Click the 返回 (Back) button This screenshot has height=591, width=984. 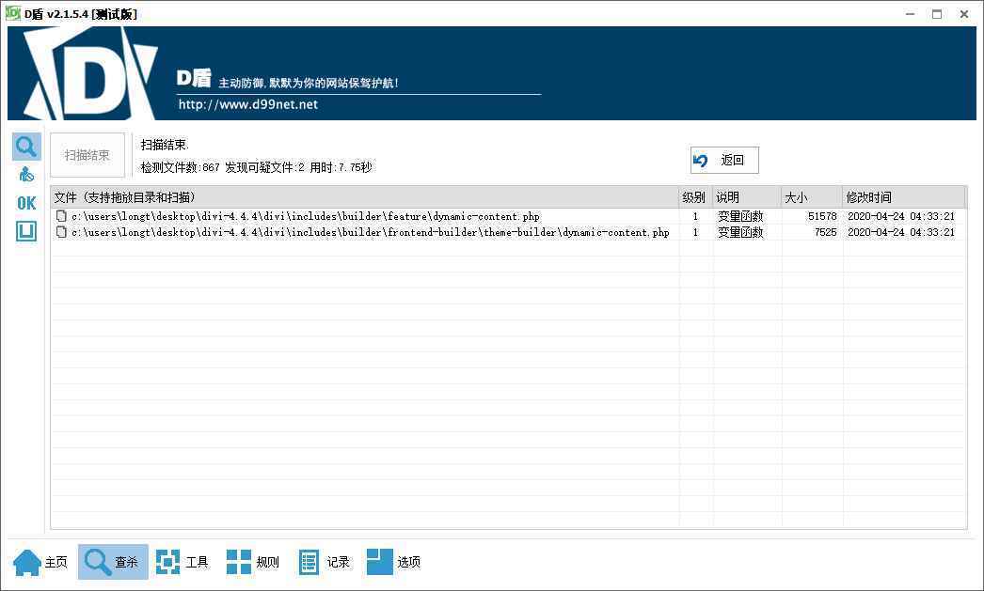pyautogui.click(x=724, y=160)
